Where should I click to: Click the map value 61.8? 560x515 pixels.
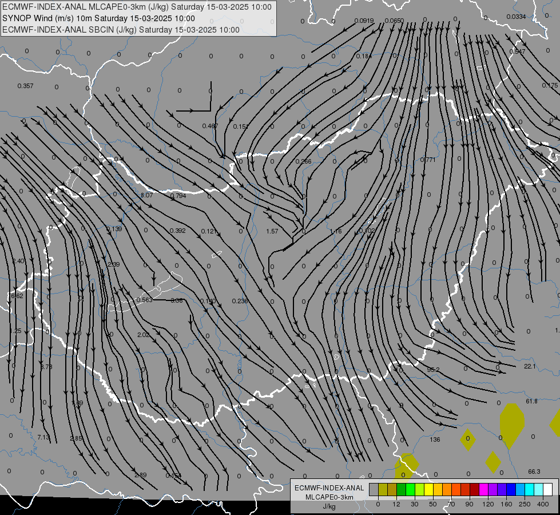[532, 401]
